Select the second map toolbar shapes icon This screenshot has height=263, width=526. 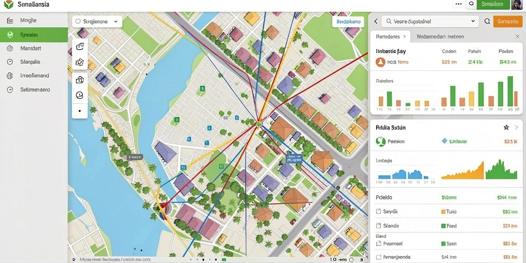coord(80,62)
